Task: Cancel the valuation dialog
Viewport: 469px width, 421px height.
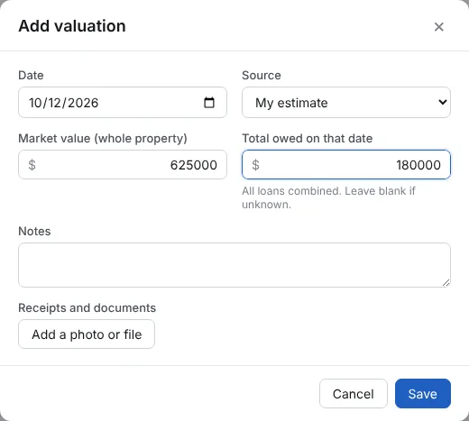Action: click(354, 394)
